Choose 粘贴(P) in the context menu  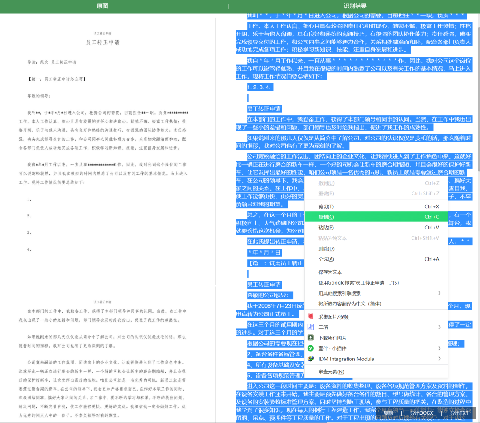(x=376, y=227)
